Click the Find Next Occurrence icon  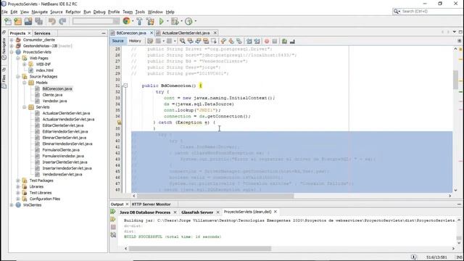[198, 41]
